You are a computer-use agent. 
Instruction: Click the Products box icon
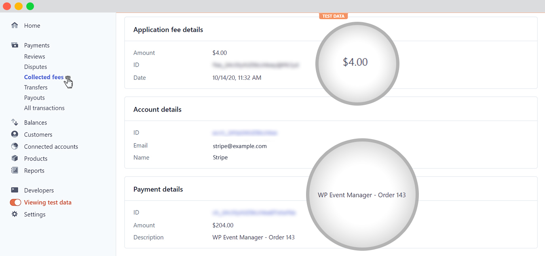[x=15, y=158]
